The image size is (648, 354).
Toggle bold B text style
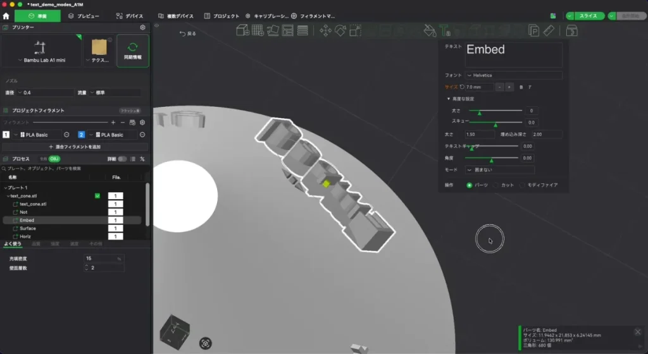point(521,87)
